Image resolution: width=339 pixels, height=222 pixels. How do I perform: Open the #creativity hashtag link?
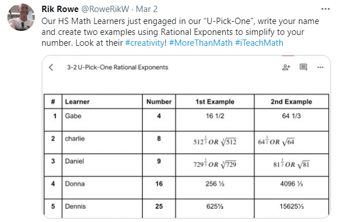click(x=145, y=43)
